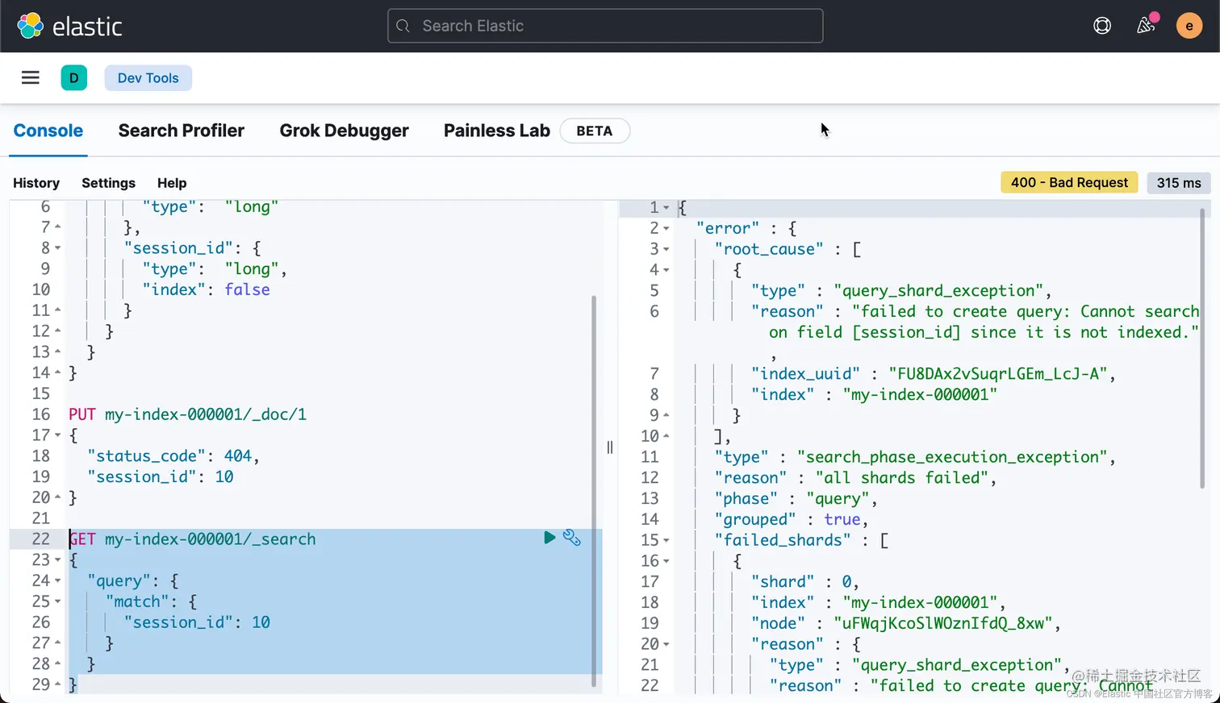Click 'GET my-index-000001/_search' line
1220x703 pixels.
tap(192, 539)
